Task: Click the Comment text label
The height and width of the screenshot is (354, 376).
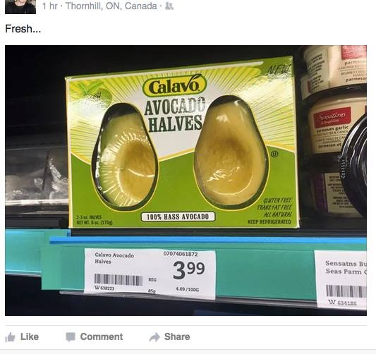Action: click(102, 337)
